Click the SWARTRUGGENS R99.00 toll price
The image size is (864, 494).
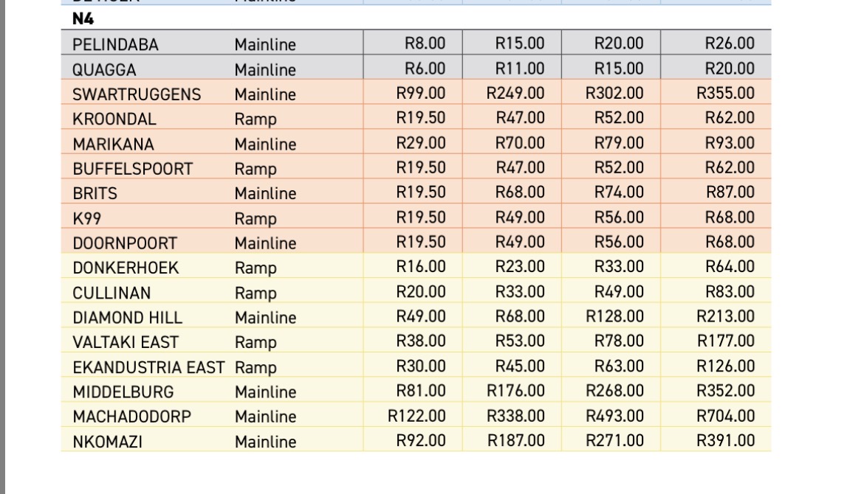pos(420,93)
